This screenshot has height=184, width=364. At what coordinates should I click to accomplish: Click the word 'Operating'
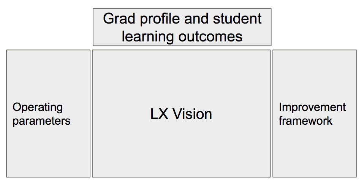click(38, 108)
